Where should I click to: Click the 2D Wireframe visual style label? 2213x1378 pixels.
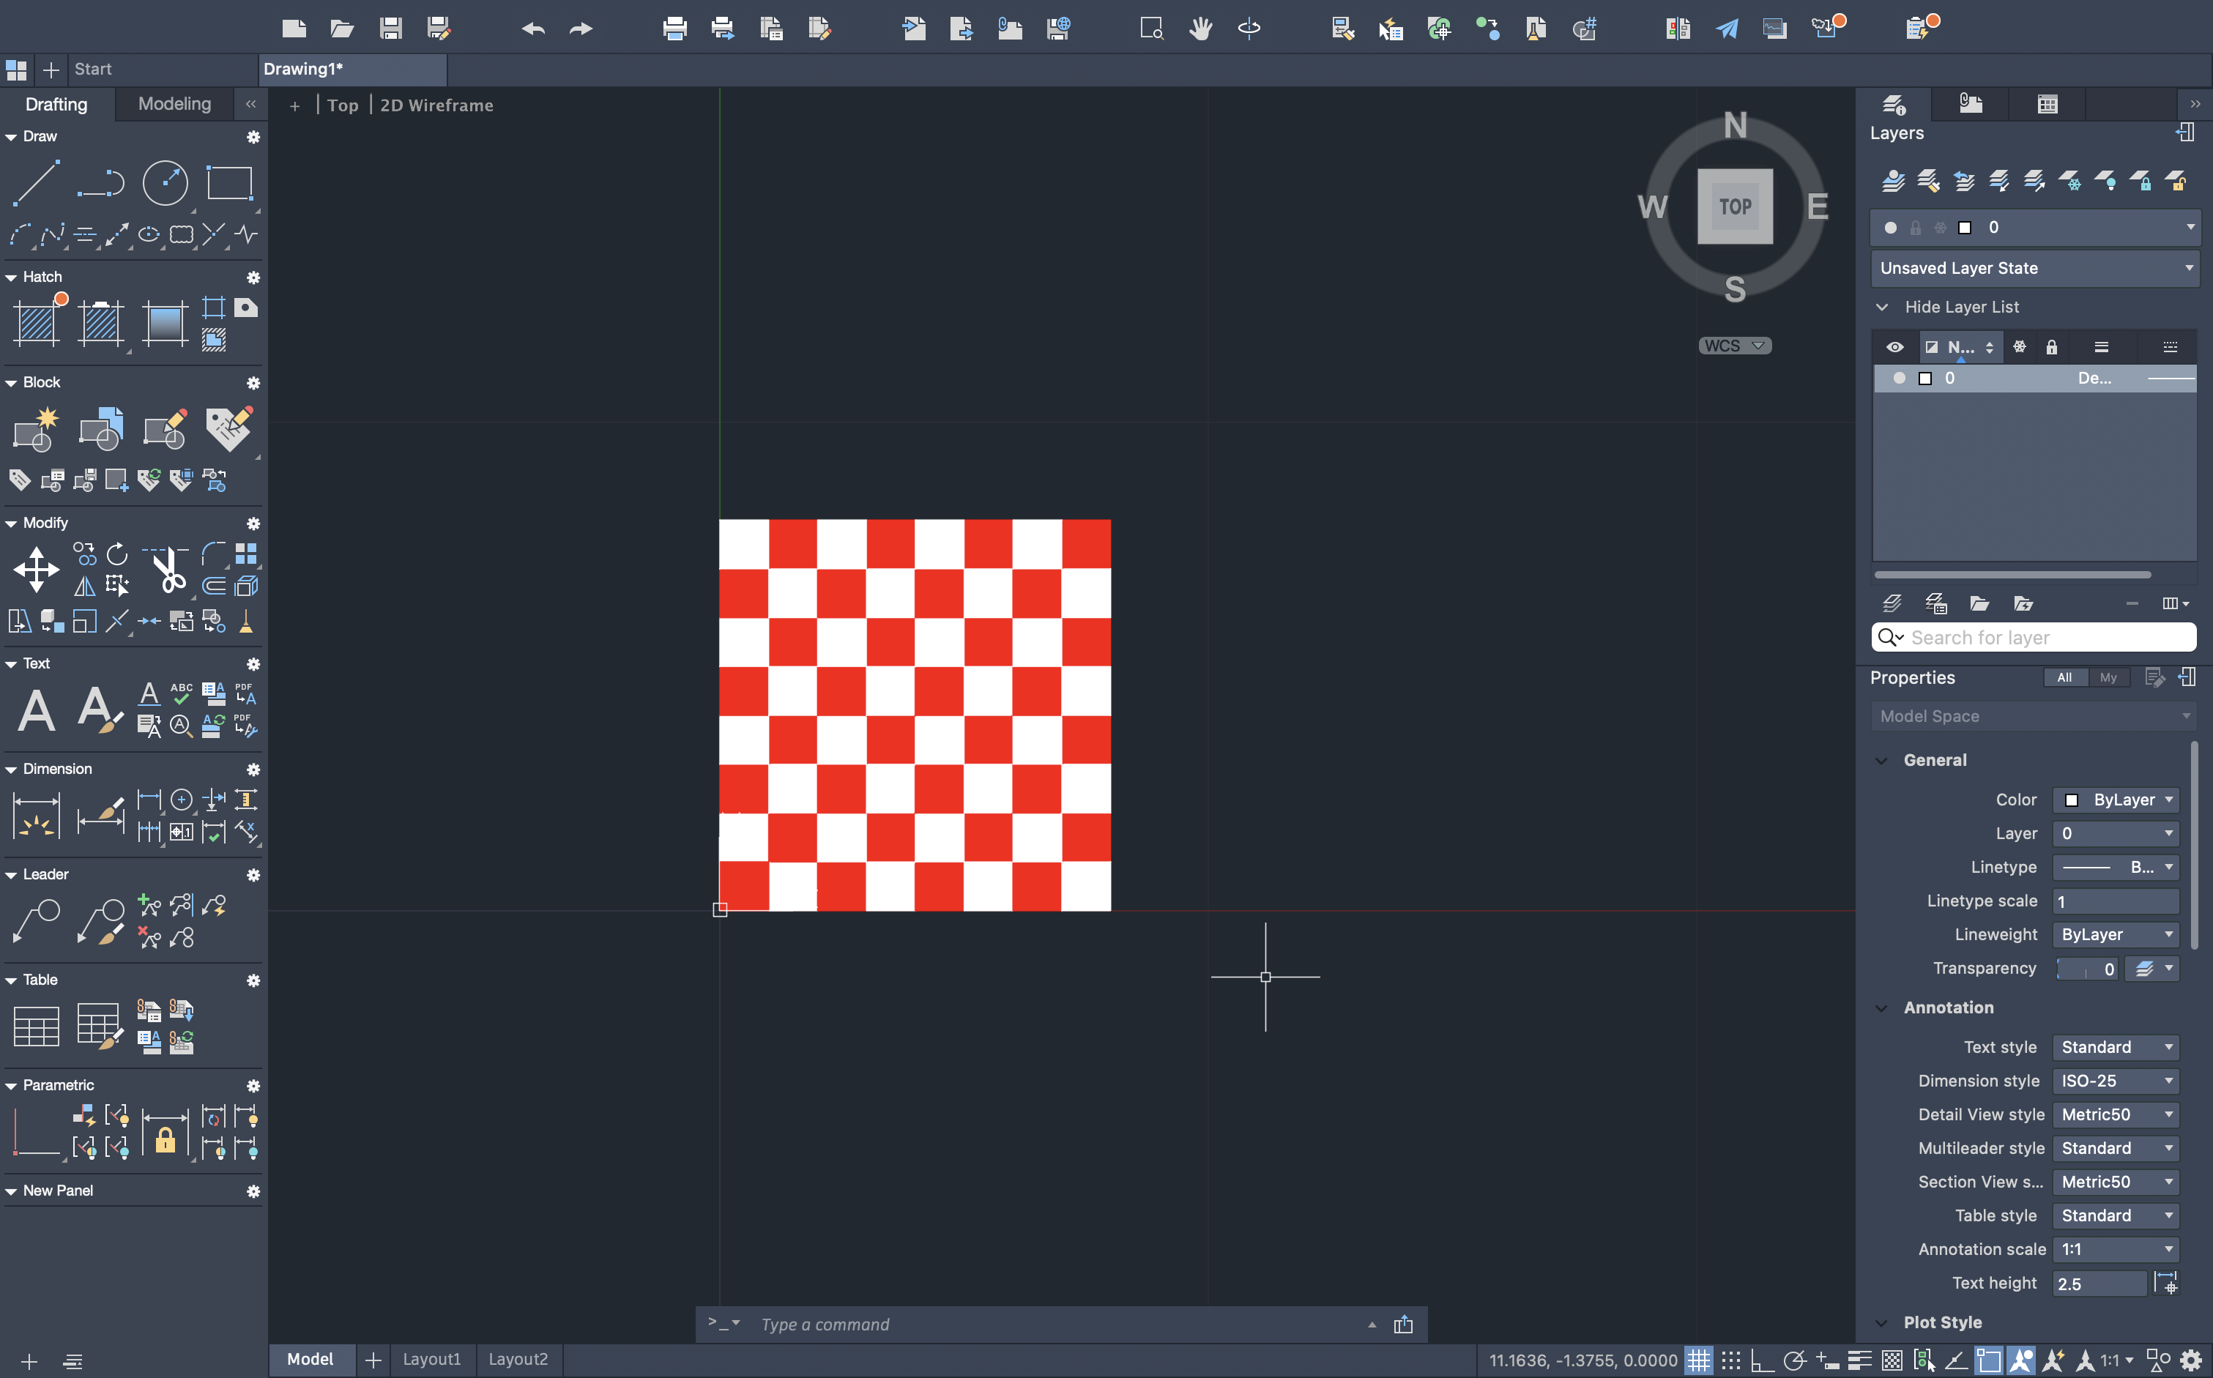click(x=436, y=105)
